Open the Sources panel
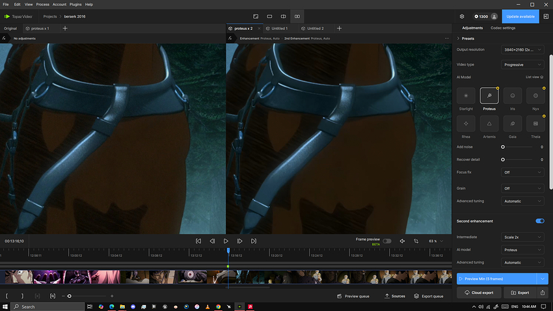The image size is (553, 311). click(395, 296)
